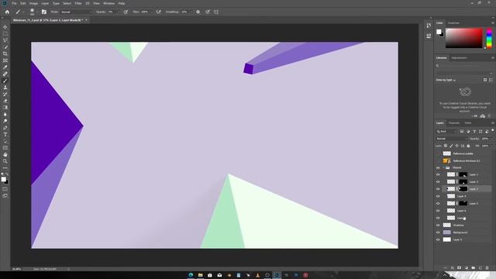Open Mail app from the taskbar
Viewport: 496px width, 279px height.
tap(219, 275)
